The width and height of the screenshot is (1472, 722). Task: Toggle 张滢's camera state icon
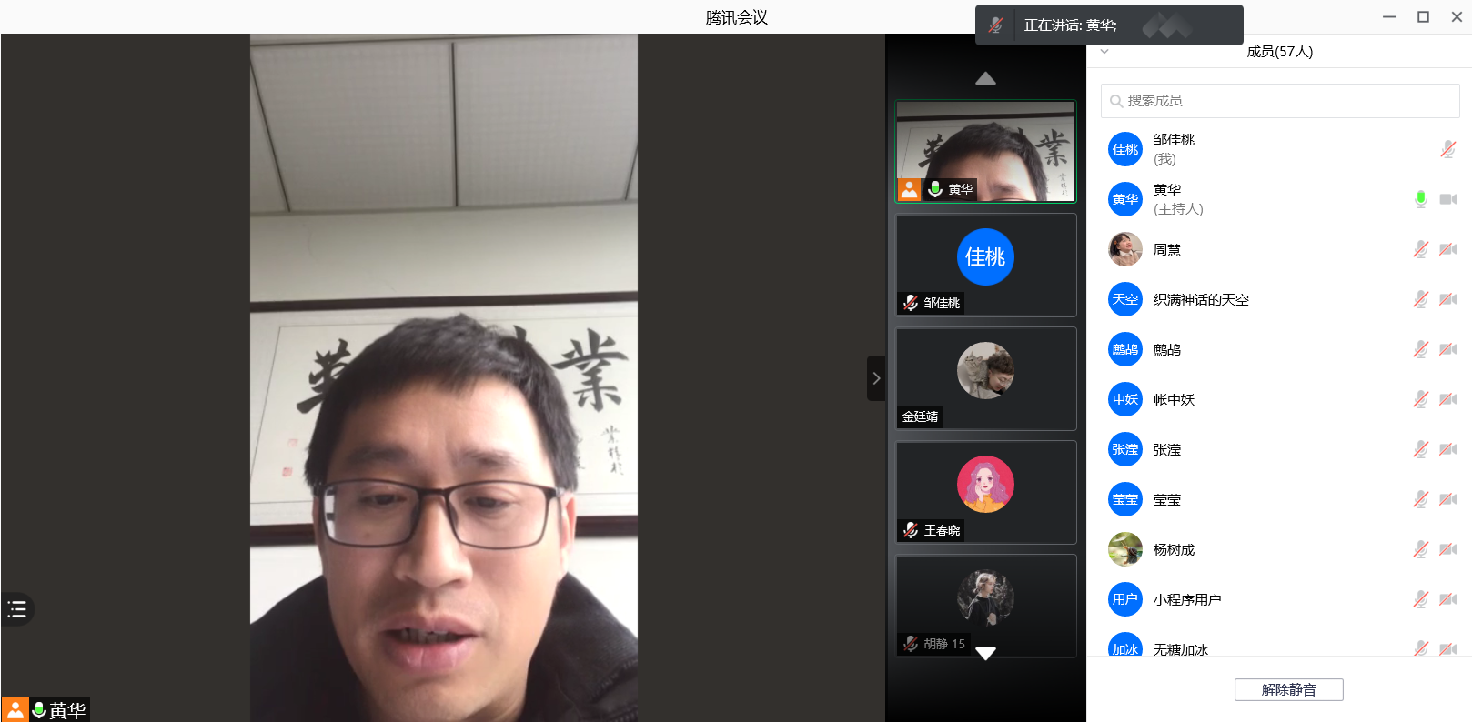tap(1448, 449)
